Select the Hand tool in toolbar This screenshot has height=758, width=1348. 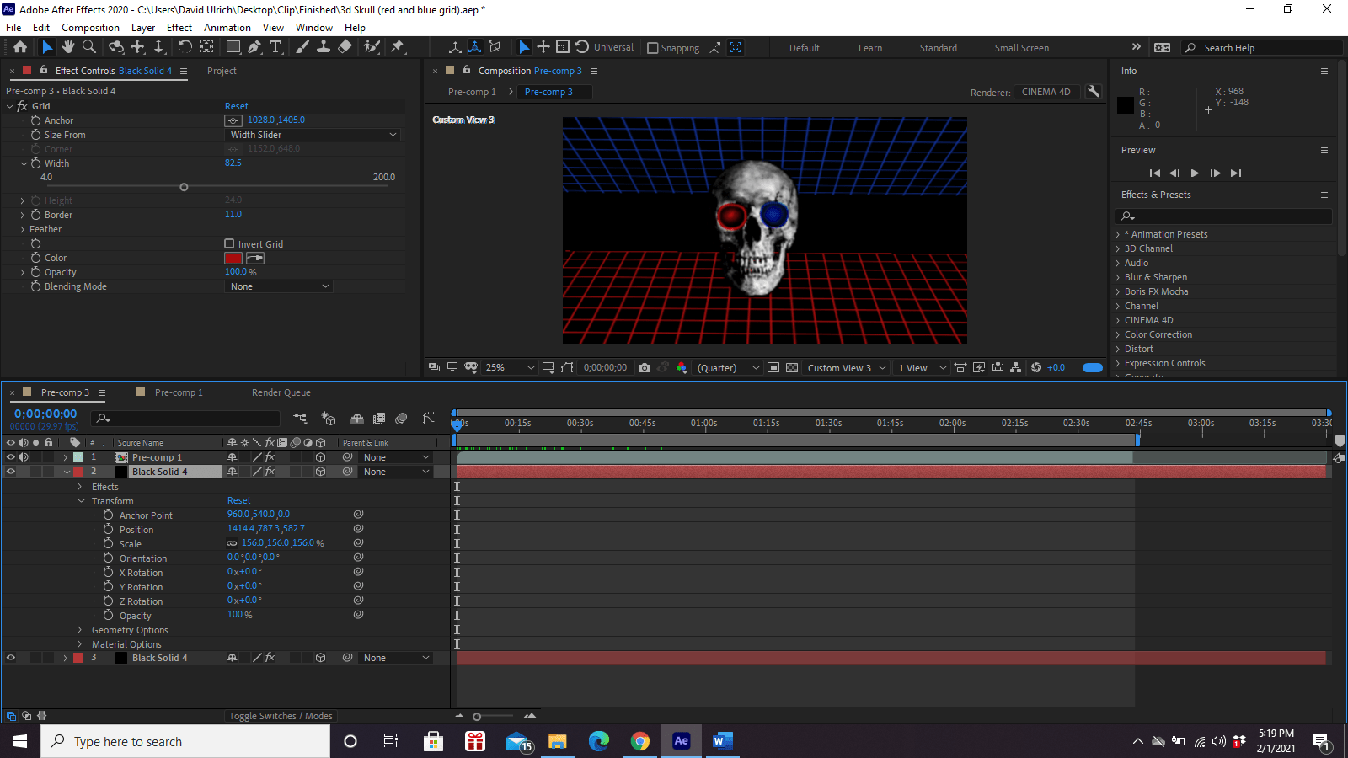point(68,47)
